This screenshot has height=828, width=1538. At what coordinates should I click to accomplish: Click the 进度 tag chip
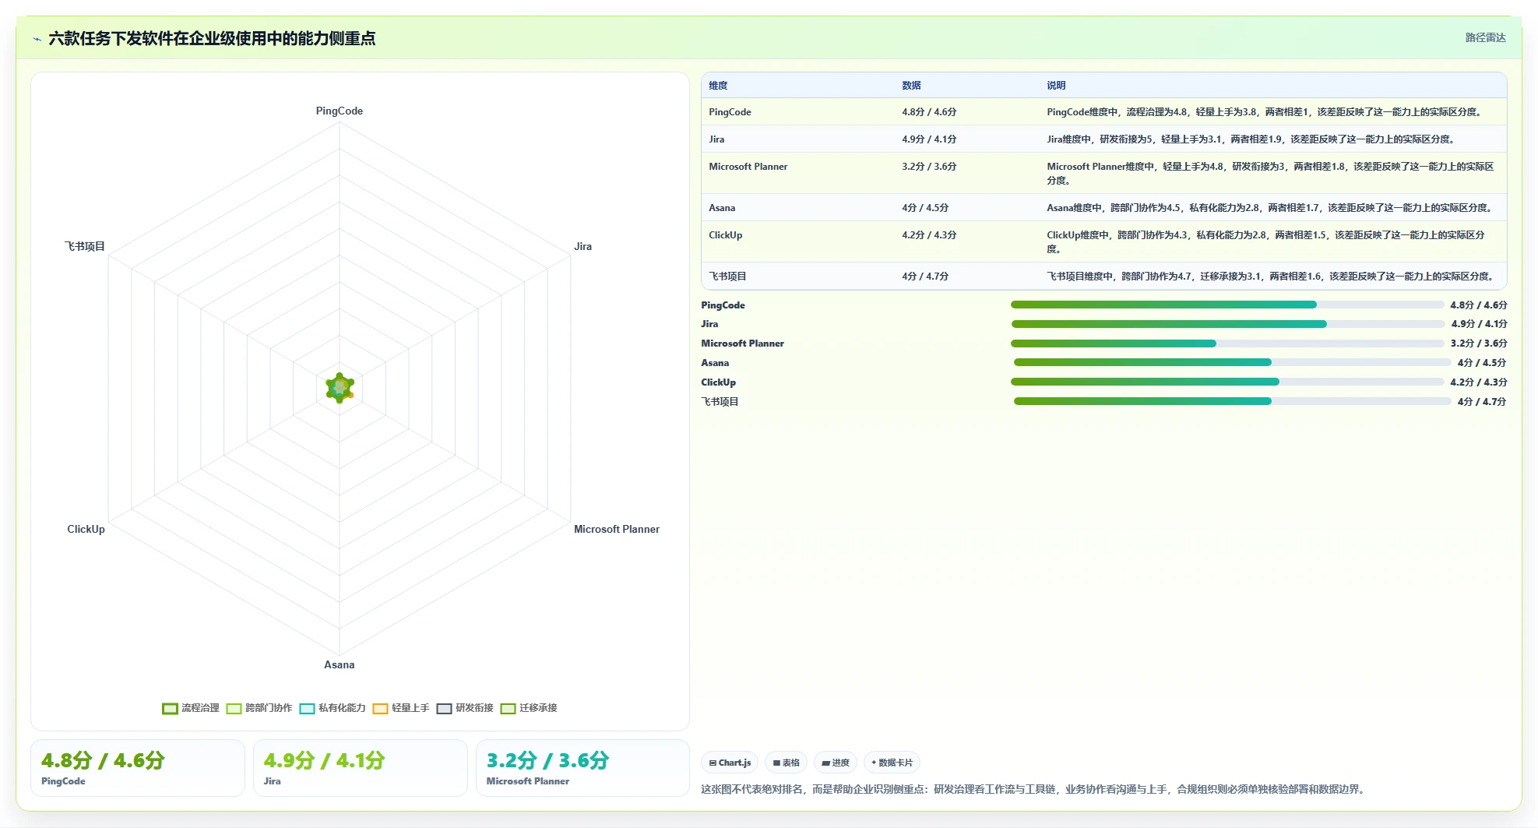[x=836, y=763]
